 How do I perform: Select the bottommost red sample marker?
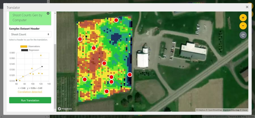tap(107, 91)
